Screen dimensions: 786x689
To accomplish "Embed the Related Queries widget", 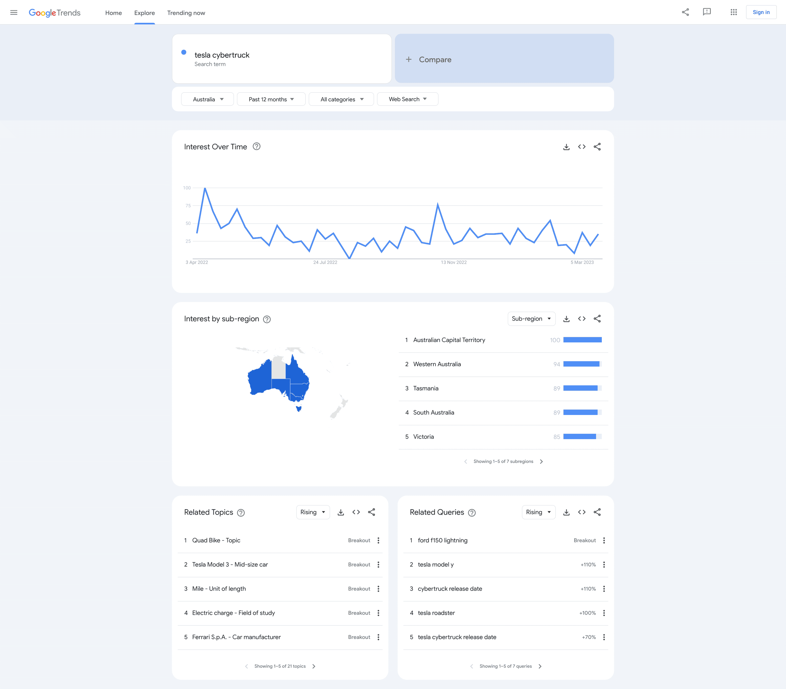I will 582,512.
